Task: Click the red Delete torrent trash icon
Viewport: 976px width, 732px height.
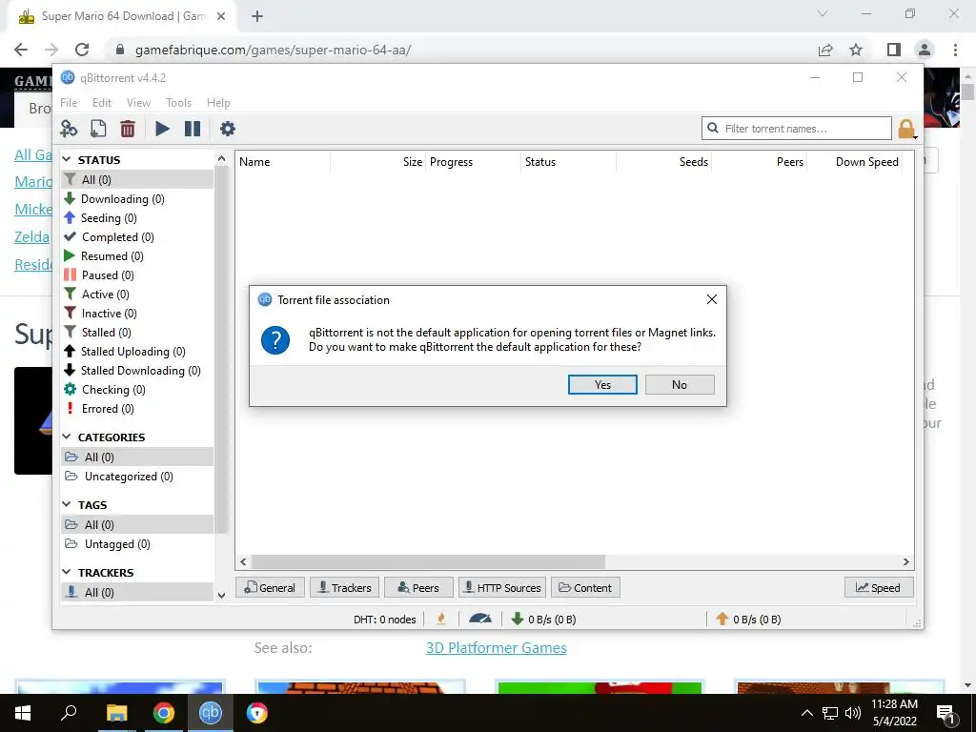Action: pyautogui.click(x=128, y=129)
